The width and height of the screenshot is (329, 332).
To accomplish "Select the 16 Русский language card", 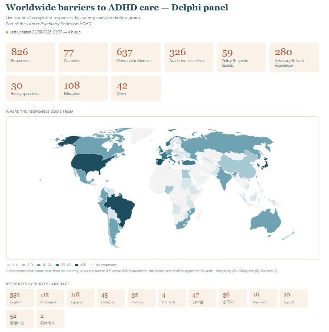I will [x=263, y=298].
